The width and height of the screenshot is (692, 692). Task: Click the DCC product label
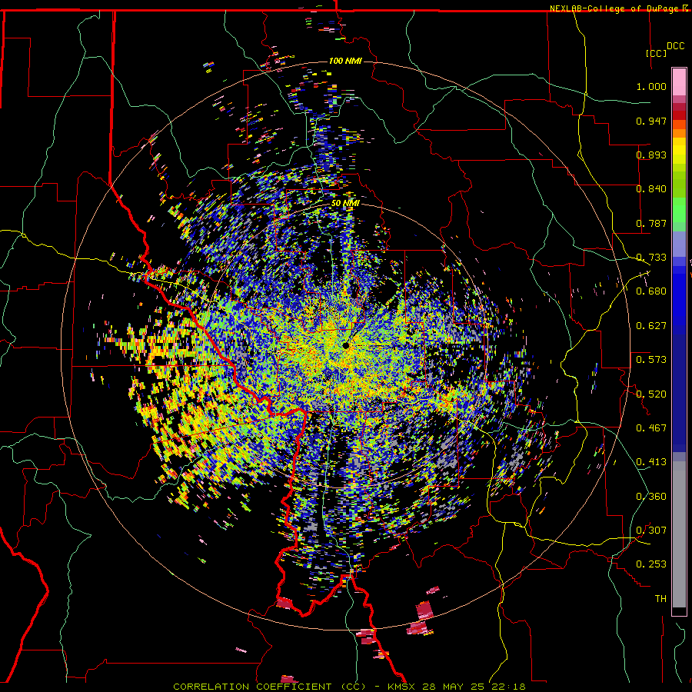(x=675, y=46)
